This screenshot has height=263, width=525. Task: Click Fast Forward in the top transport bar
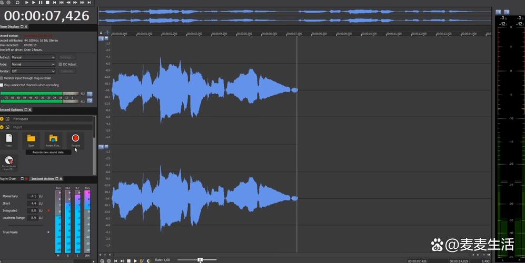tap(75, 2)
